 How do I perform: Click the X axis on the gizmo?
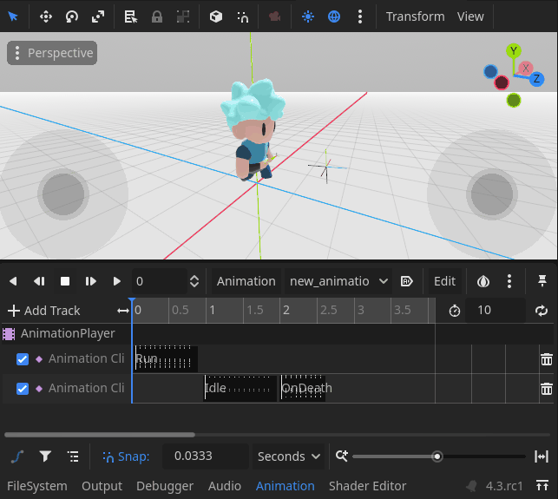pyautogui.click(x=526, y=68)
